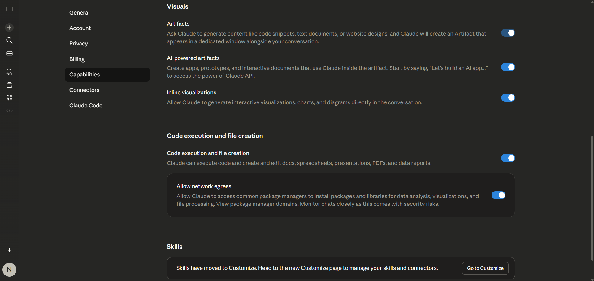Viewport: 594px width, 281px height.
Task: Open the Projects briefcase icon
Action: [9, 53]
